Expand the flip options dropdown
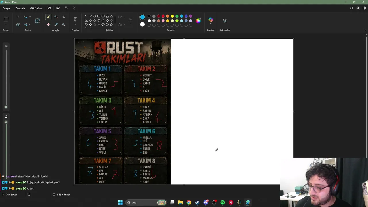The image size is (368, 207). coord(30,25)
